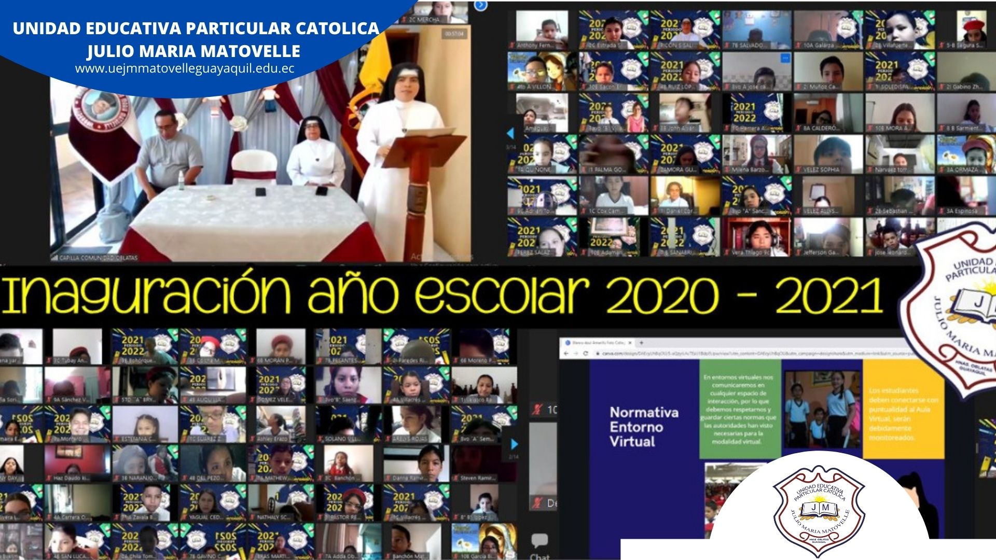This screenshot has height=560, width=996.
Task: Click the 00:57:04 meeting timer
Action: (454, 34)
